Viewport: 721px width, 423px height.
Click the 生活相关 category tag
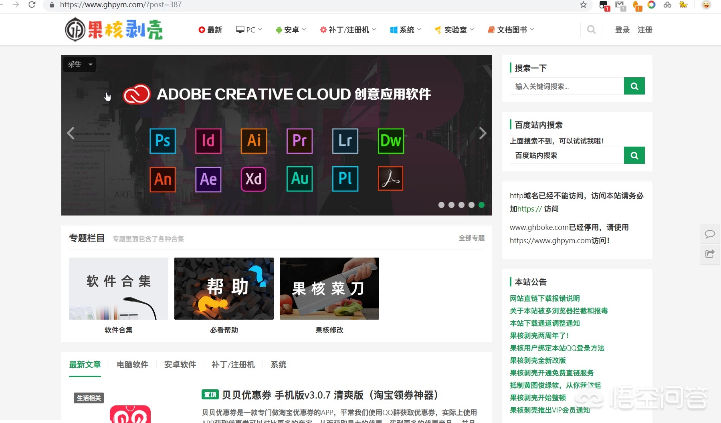[89, 398]
